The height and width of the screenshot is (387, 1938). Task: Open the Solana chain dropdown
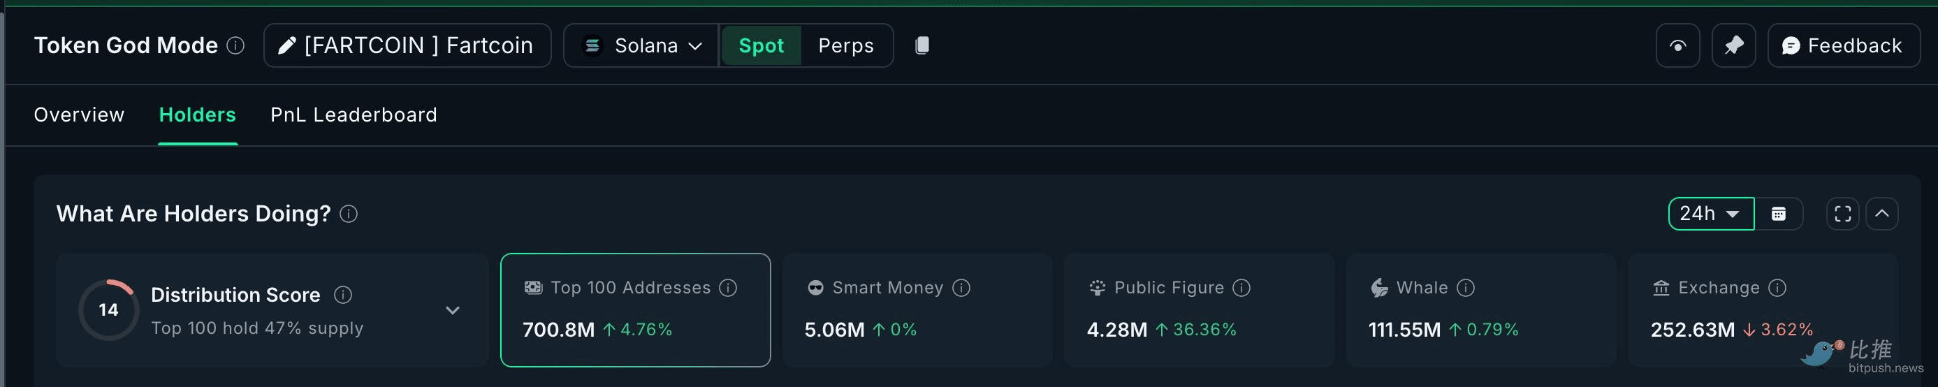pos(643,46)
